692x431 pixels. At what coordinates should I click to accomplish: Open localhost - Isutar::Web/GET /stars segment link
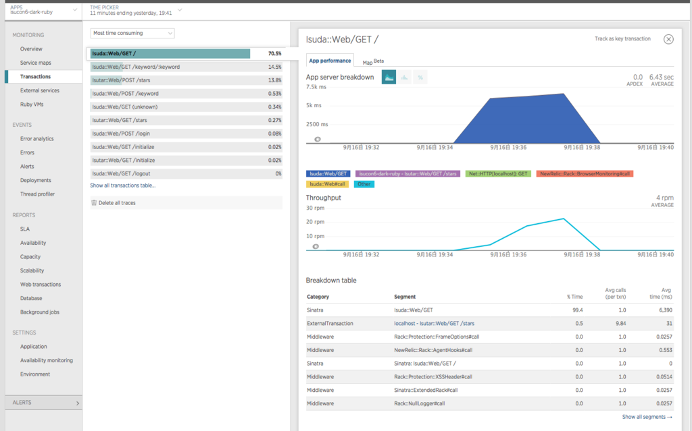pyautogui.click(x=434, y=324)
